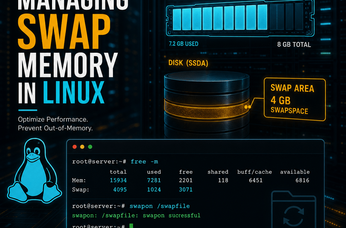The image size is (346, 228).
Task: Click the "Swap:" row label
Action: pos(80,189)
